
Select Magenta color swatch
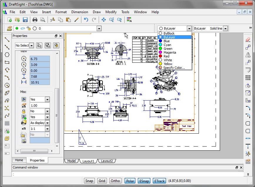coord(160,52)
